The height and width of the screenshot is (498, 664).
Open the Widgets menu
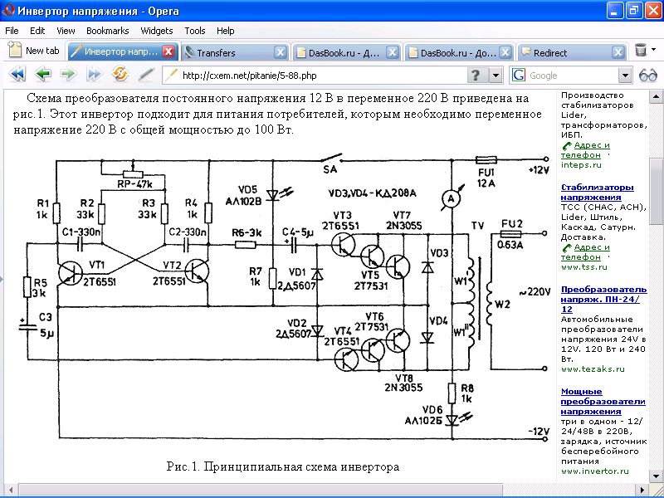[157, 31]
